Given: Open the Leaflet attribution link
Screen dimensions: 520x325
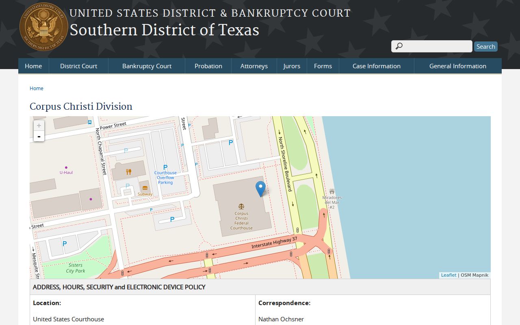Looking at the screenshot, I should (448, 275).
